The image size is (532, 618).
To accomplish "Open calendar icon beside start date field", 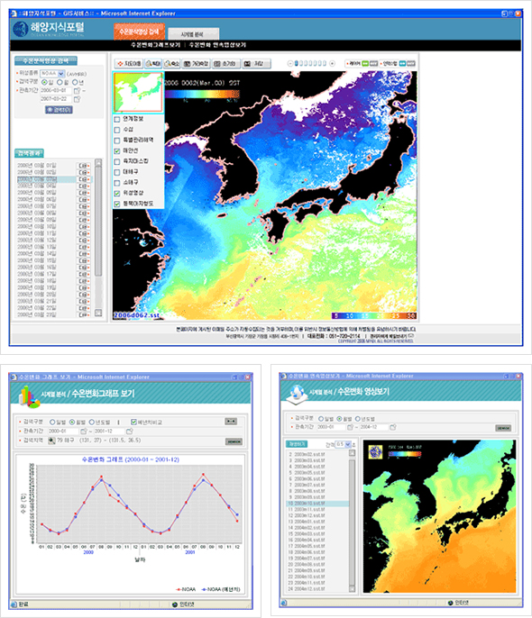I will (x=78, y=91).
